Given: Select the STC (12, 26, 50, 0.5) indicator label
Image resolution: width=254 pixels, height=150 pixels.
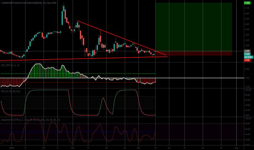Looking at the screenshot, I should click(11, 91).
